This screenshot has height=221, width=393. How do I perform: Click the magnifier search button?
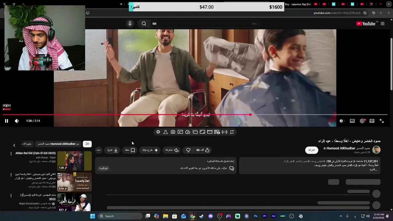[x=144, y=24]
